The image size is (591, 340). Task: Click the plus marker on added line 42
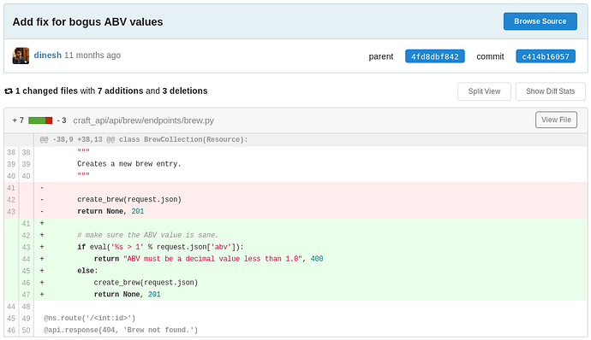point(42,235)
